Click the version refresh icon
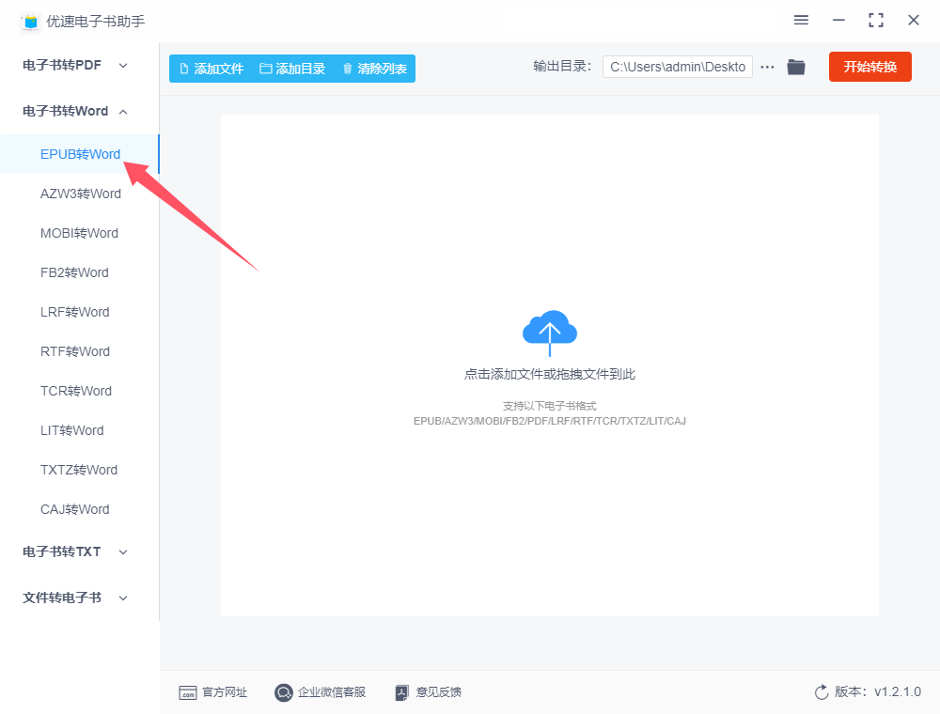 [x=822, y=692]
